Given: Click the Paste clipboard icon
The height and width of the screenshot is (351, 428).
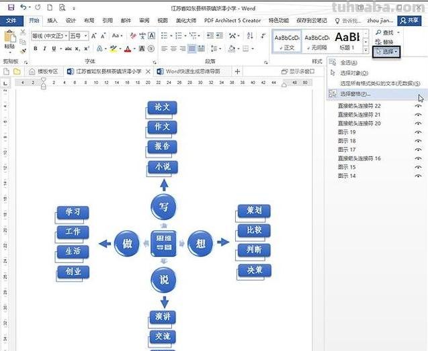Looking at the screenshot, I should pyautogui.click(x=9, y=37).
